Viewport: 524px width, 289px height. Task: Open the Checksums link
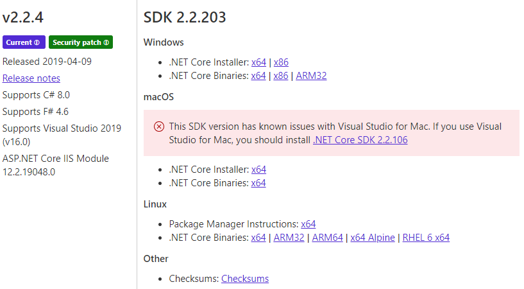(245, 279)
